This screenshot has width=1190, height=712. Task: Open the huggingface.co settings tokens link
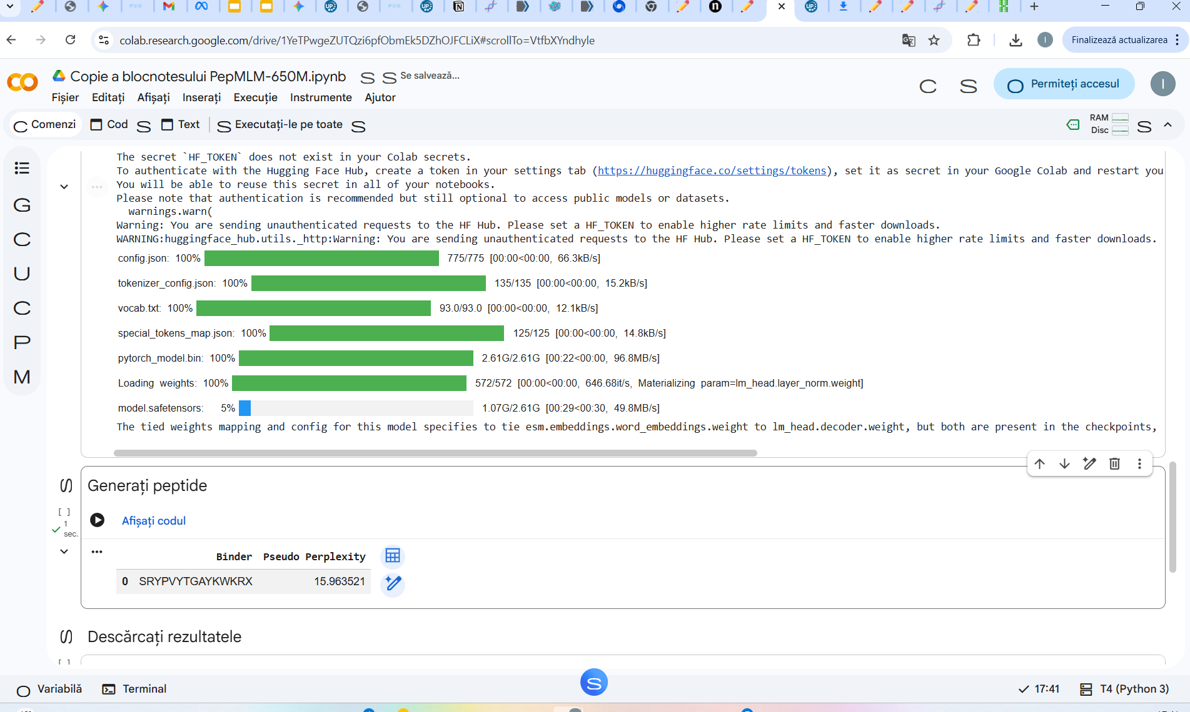click(x=712, y=171)
